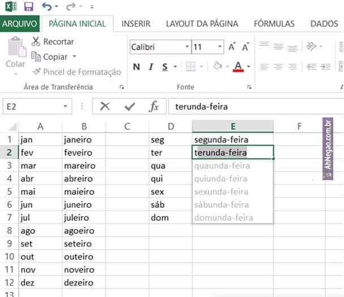Viewport: 344px width, 297px height.
Task: Click the Undo arrow icon
Action: (x=46, y=7)
